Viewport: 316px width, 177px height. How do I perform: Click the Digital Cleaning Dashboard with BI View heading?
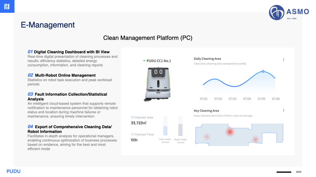[x=72, y=52]
